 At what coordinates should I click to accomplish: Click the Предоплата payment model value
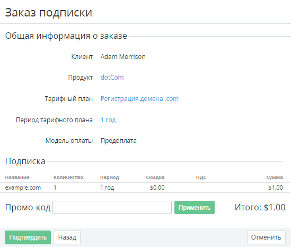click(x=118, y=141)
